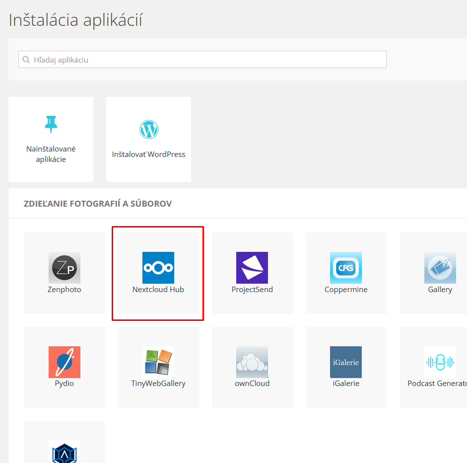Screen dimensions: 467x463
Task: Click the Coppermine name label
Action: click(x=346, y=290)
